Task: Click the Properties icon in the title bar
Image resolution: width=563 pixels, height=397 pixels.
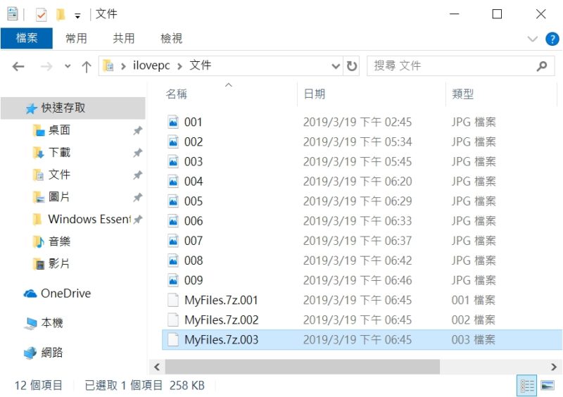Action: click(12, 14)
